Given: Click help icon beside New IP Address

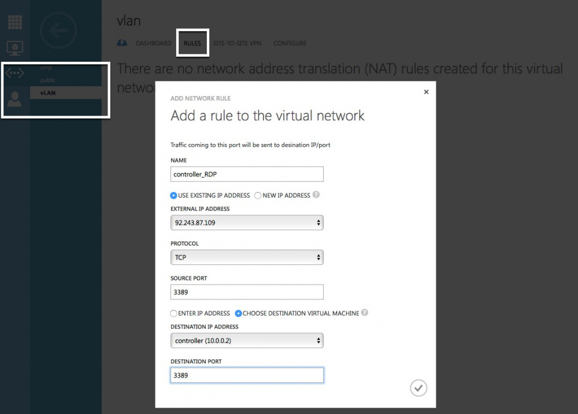Looking at the screenshot, I should pyautogui.click(x=316, y=195).
